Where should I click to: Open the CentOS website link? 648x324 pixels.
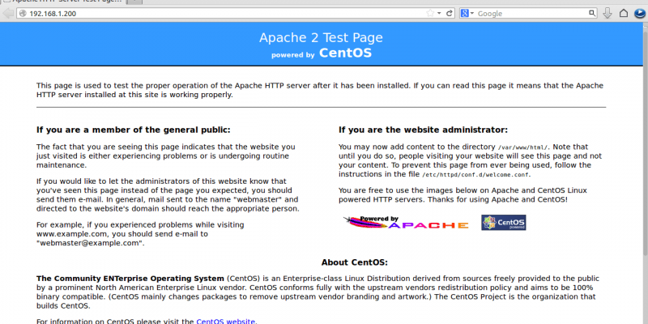225,321
